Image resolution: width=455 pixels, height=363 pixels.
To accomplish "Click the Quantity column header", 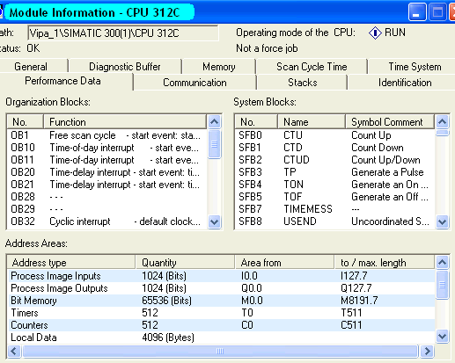I will 185,263.
